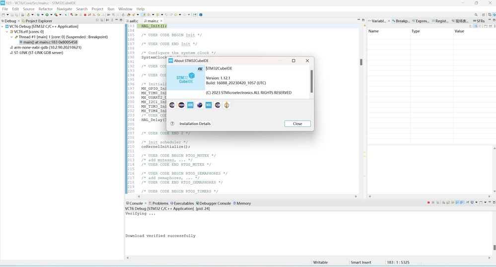Viewport: 496px width, 267px height.
Task: Click the Save icon in the main toolbar
Action: point(12,14)
